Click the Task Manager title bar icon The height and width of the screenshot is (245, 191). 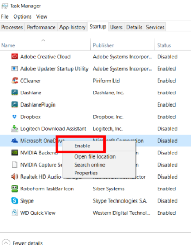[x=5, y=6]
